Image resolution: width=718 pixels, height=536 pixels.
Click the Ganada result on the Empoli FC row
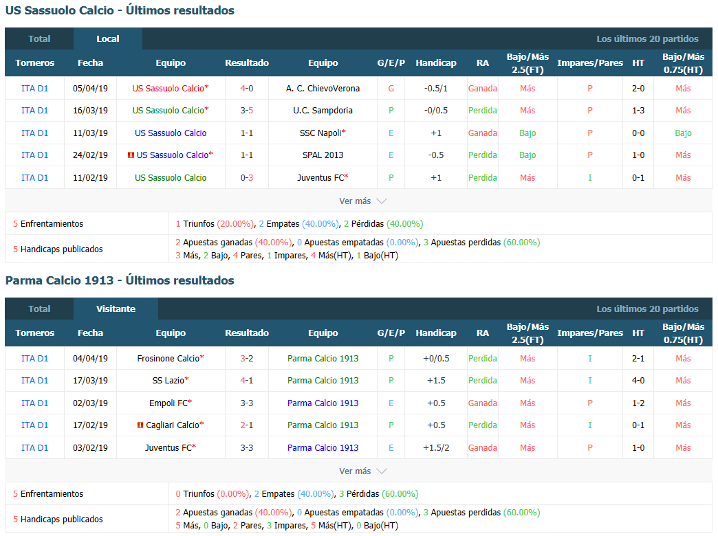[x=483, y=403]
